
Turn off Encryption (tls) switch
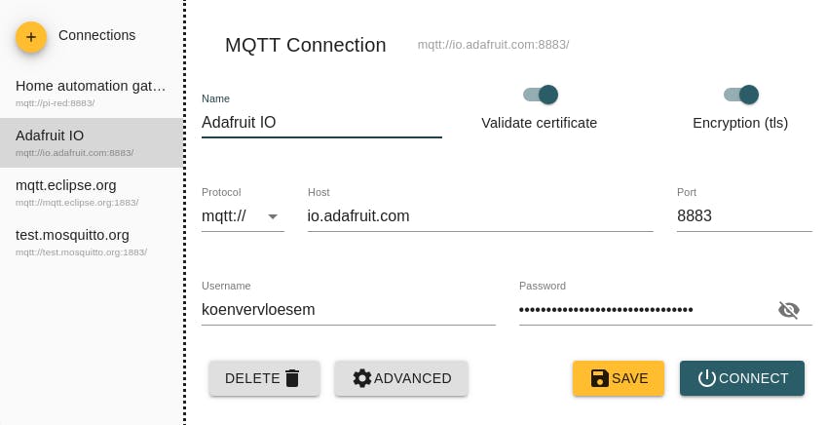741,95
